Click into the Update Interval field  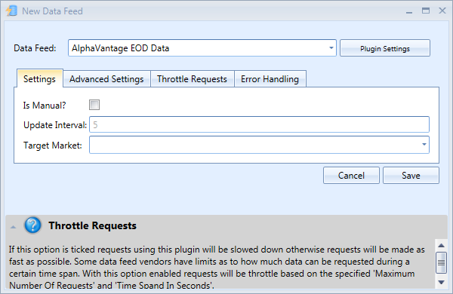coord(259,124)
